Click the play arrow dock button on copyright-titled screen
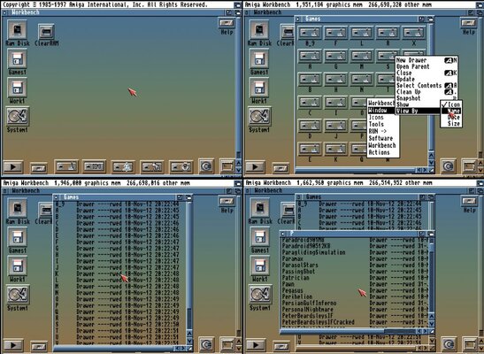484x354 pixels. coord(13,166)
